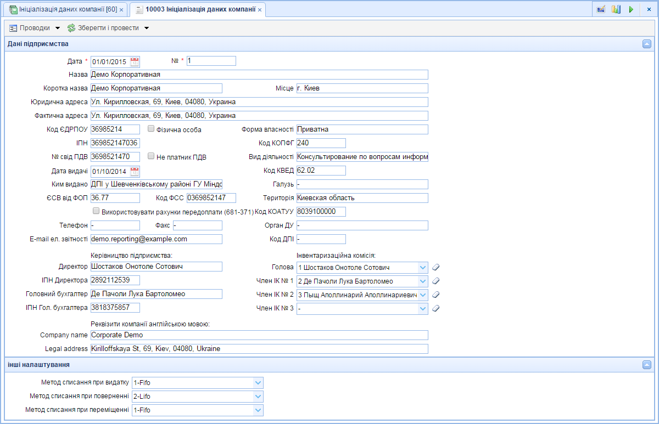Click the Місце field with г. Киев
The width and height of the screenshot is (659, 424).
(x=362, y=88)
